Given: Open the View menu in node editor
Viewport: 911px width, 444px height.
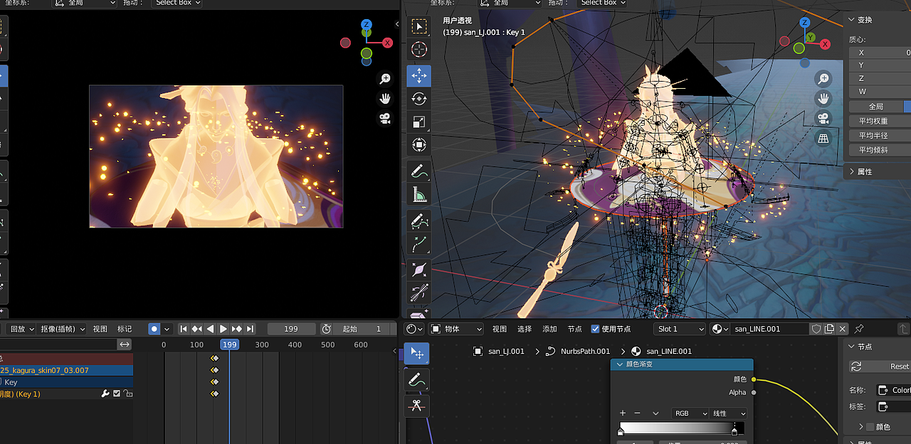Looking at the screenshot, I should 500,329.
